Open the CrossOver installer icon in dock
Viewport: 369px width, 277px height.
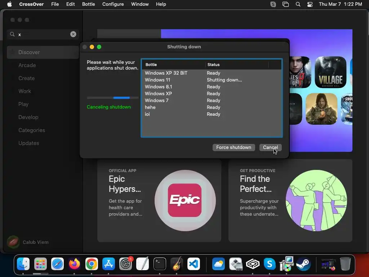click(x=286, y=264)
